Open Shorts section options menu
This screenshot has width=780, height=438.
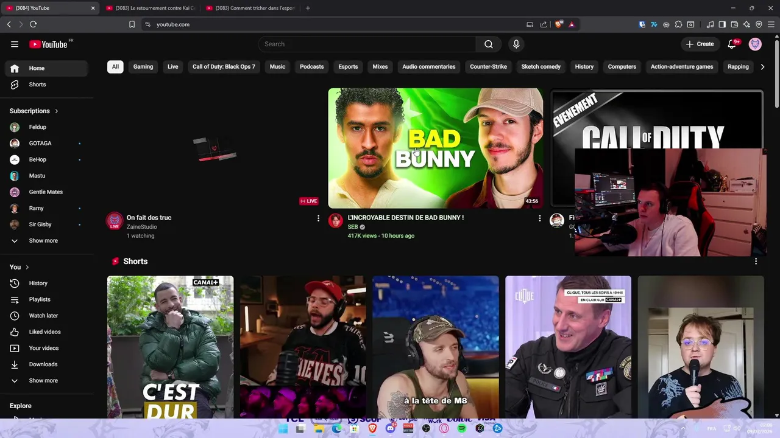(x=756, y=261)
